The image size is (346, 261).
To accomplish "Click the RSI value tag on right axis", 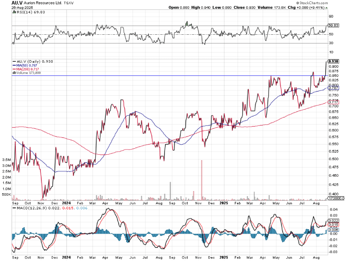I will coord(333,26).
